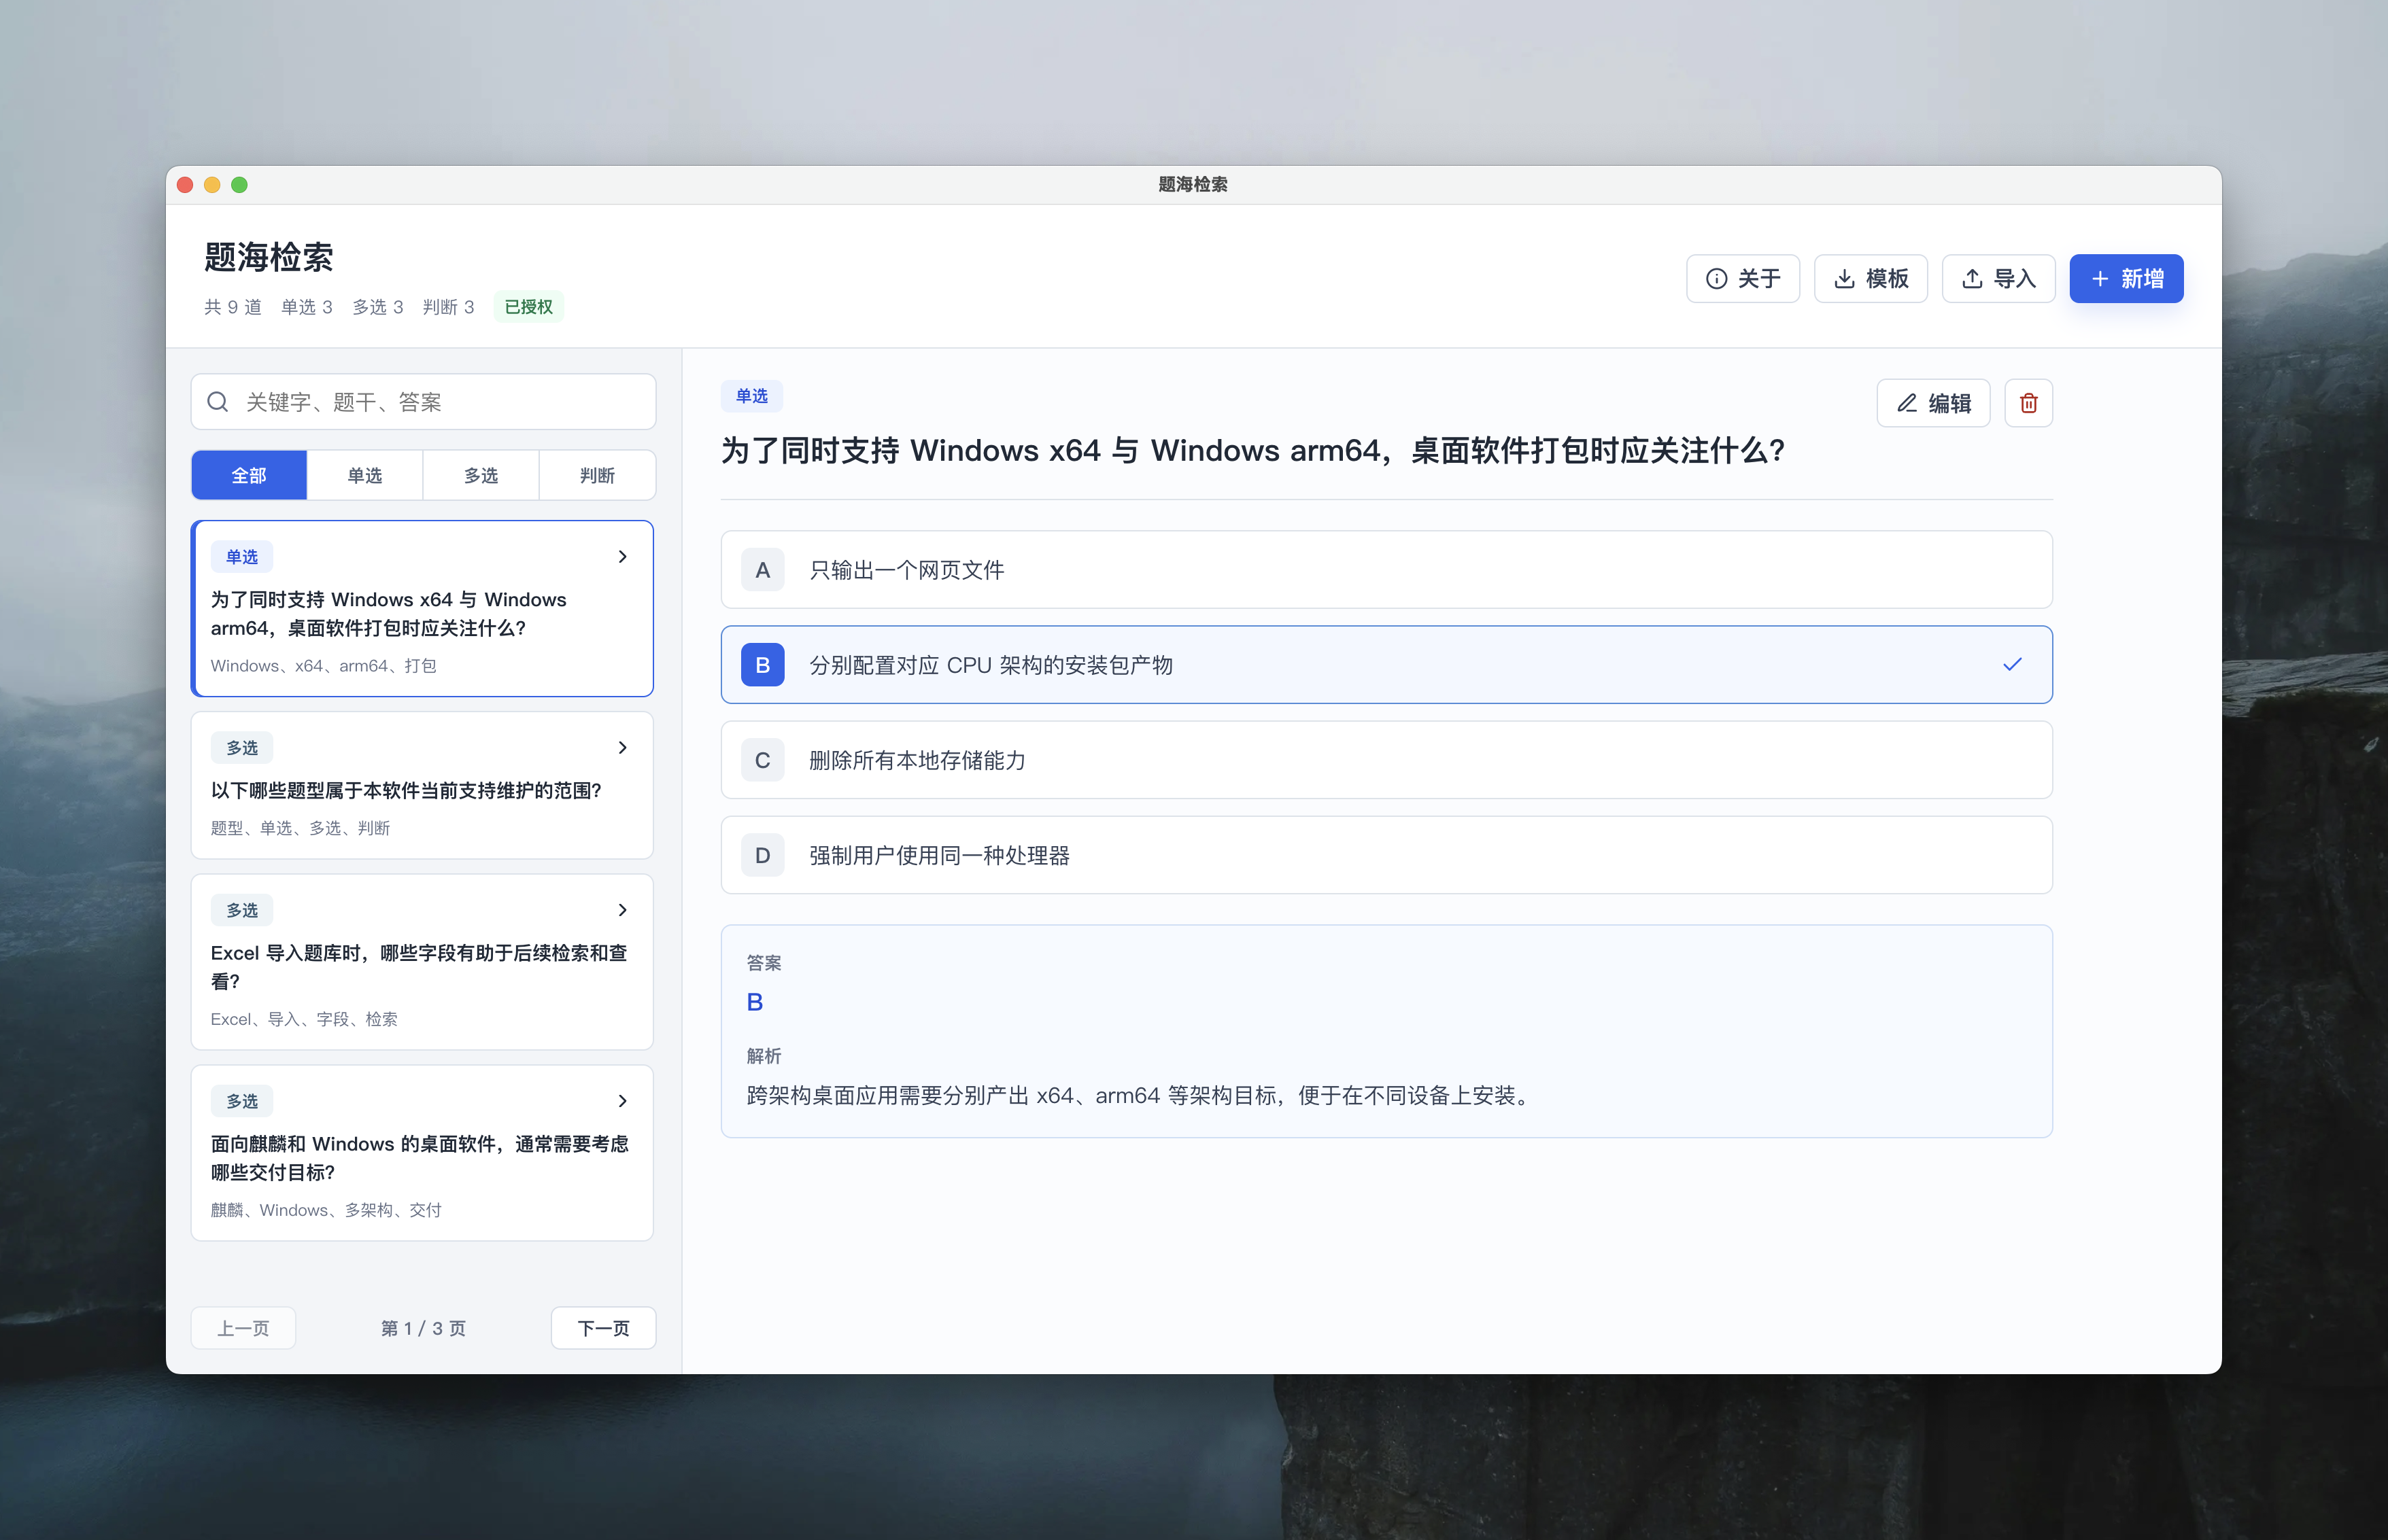The image size is (2388, 1540).
Task: Click tags Excel、导入、字段、检索
Action: tap(304, 1019)
